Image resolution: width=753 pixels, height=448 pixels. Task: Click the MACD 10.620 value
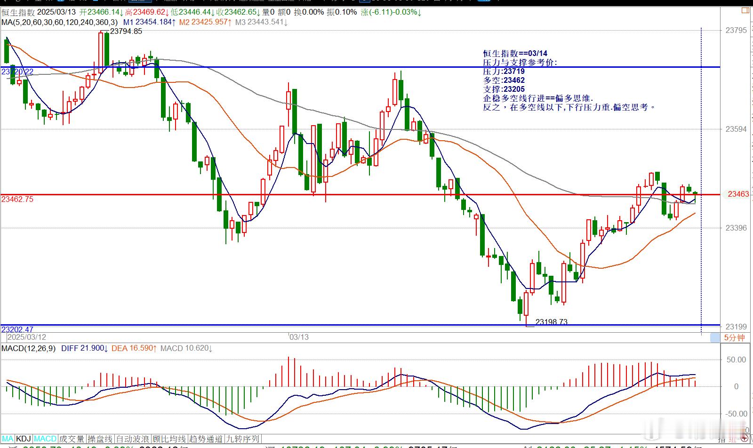pos(186,348)
